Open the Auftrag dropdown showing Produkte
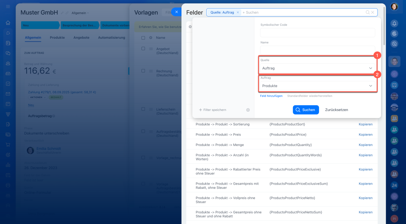This screenshot has width=406, height=224. pos(318,86)
